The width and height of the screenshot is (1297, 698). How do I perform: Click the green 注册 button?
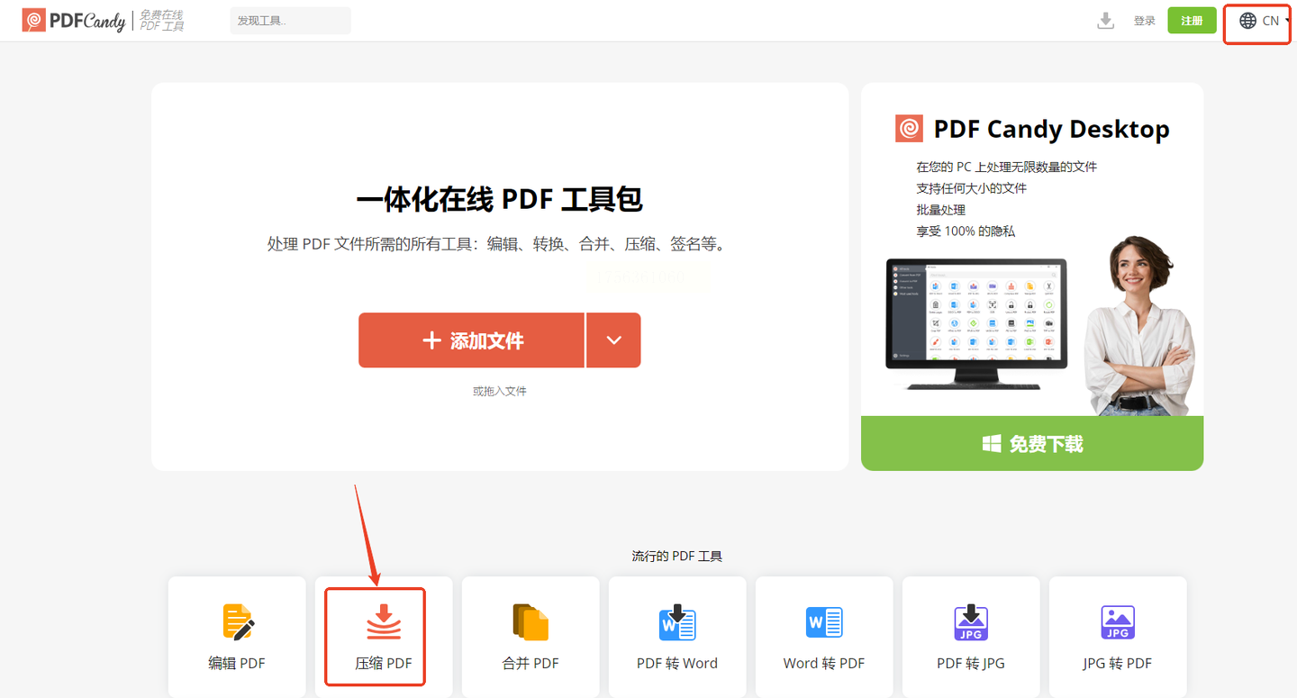coord(1193,21)
